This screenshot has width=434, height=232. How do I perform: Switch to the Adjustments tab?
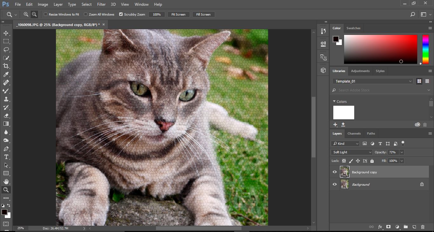(x=360, y=71)
